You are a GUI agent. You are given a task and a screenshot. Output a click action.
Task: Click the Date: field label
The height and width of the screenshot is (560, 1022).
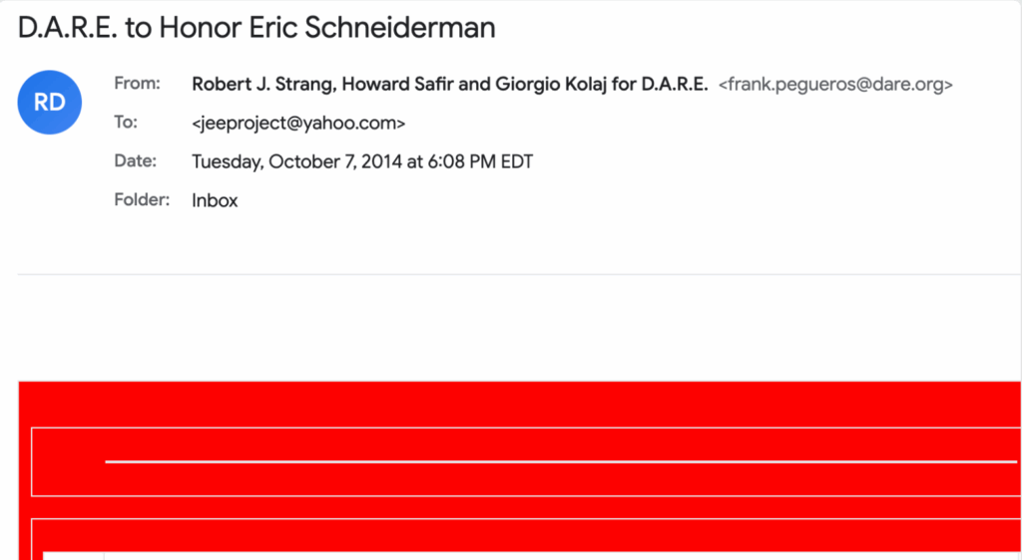pyautogui.click(x=135, y=160)
